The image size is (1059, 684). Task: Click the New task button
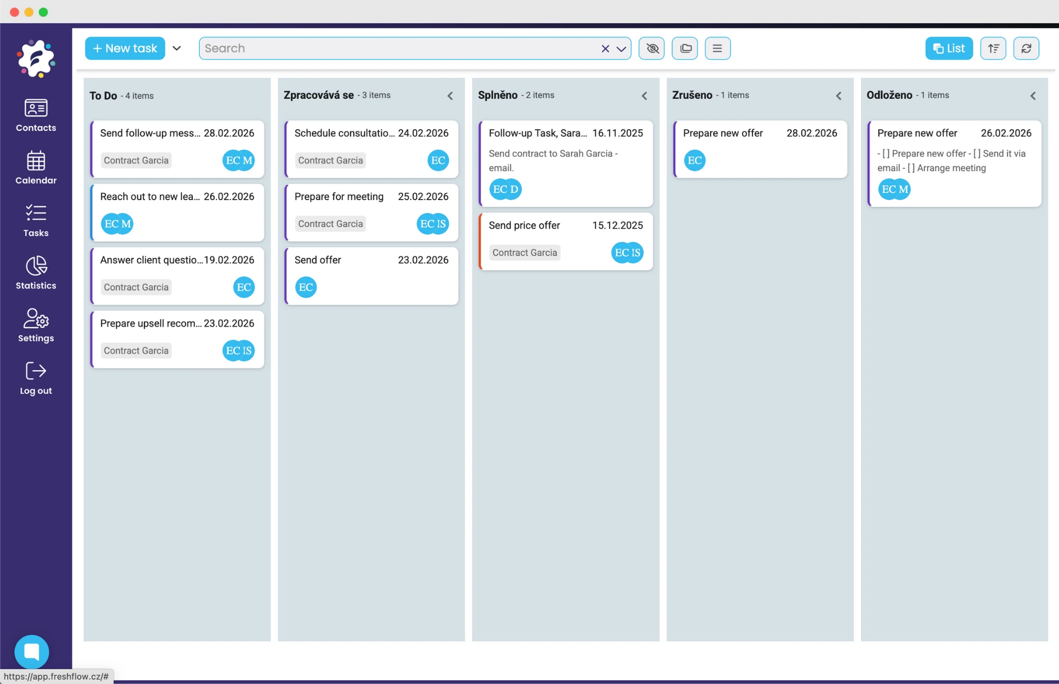click(x=125, y=48)
